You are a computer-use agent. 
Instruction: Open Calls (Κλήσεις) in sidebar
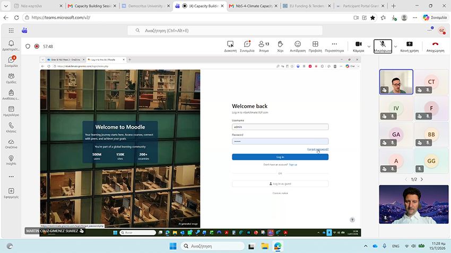11,127
